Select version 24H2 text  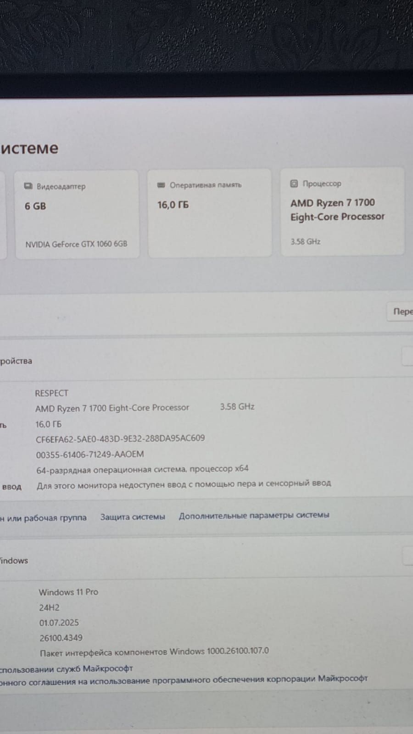pos(49,608)
